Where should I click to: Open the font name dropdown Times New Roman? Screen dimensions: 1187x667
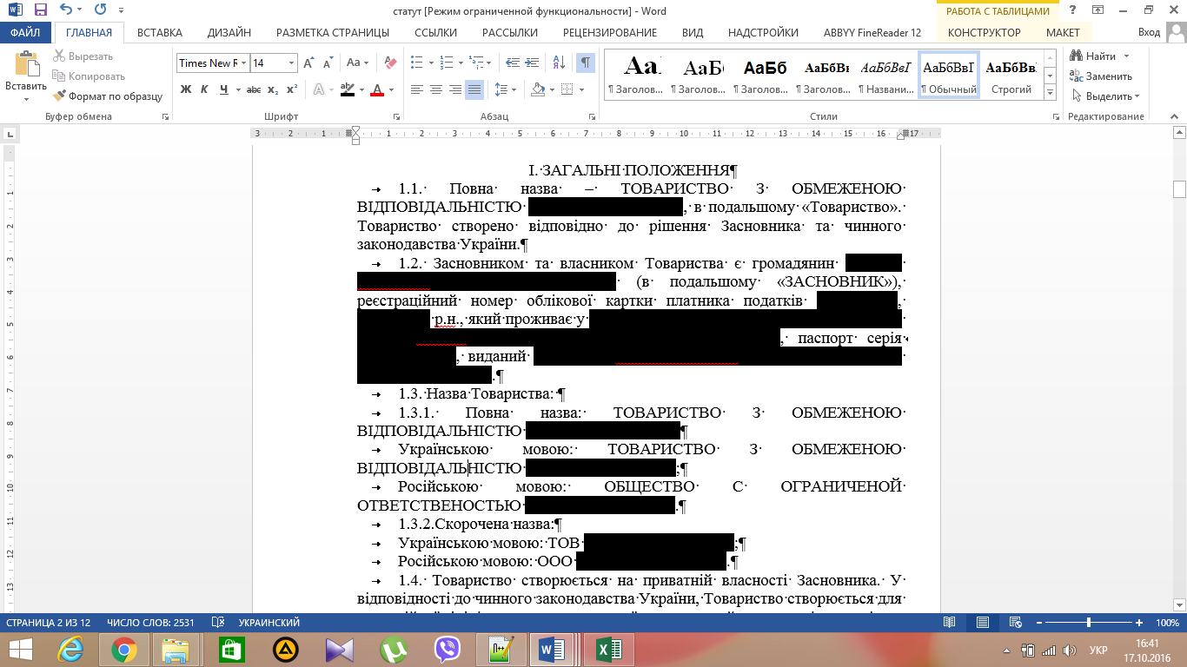(245, 63)
